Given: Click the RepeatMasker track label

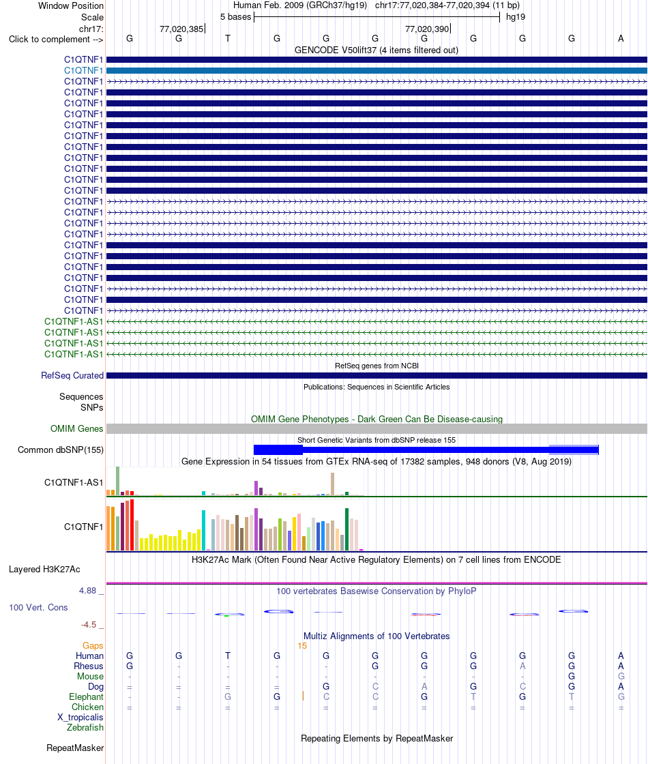Looking at the screenshot, I should click(74, 748).
